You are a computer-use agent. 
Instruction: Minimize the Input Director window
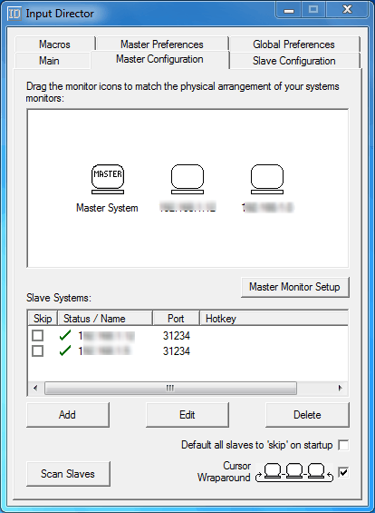(x=289, y=11)
